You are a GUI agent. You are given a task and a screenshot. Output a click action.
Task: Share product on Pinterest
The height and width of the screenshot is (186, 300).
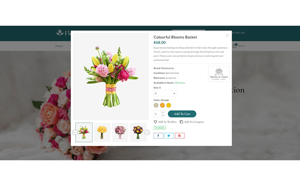pyautogui.click(x=179, y=136)
